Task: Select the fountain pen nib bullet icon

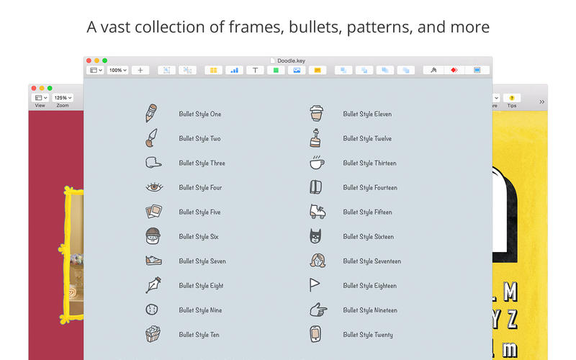Action: (153, 285)
